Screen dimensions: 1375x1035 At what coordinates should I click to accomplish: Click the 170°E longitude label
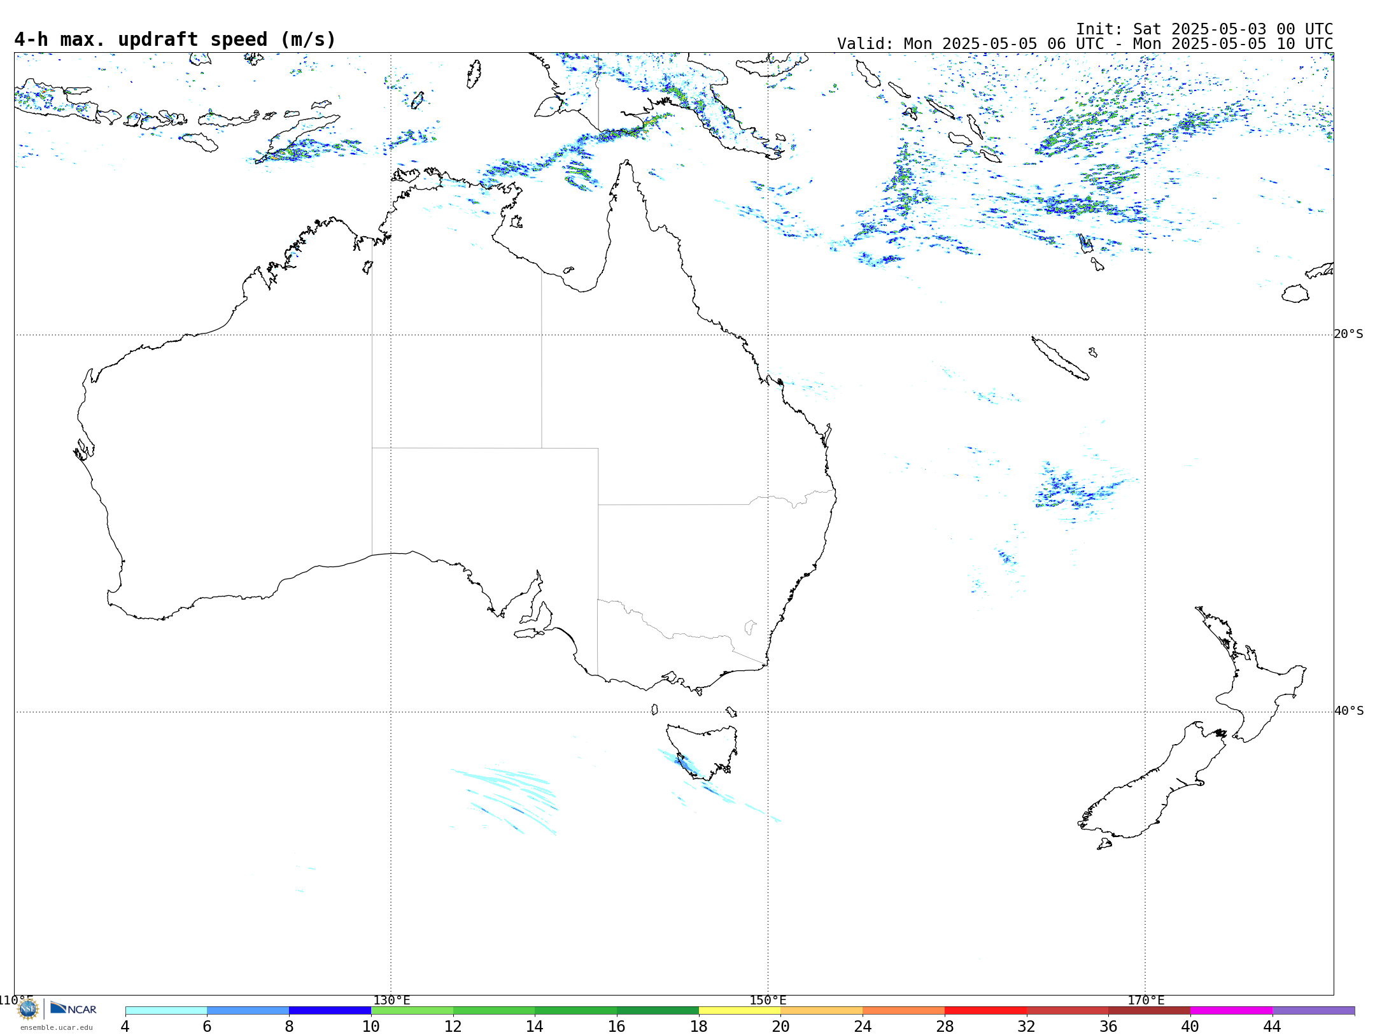[1146, 1000]
